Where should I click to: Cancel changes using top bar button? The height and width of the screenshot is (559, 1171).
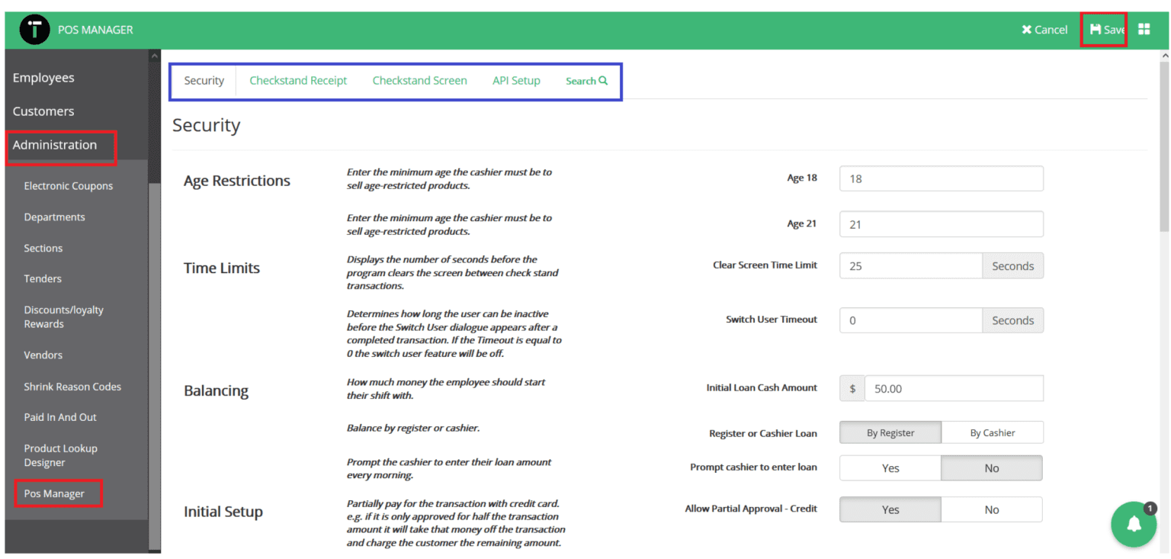point(1044,30)
